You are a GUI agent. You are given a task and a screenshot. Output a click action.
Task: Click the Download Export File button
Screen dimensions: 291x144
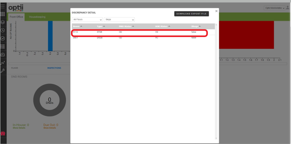[x=192, y=14]
